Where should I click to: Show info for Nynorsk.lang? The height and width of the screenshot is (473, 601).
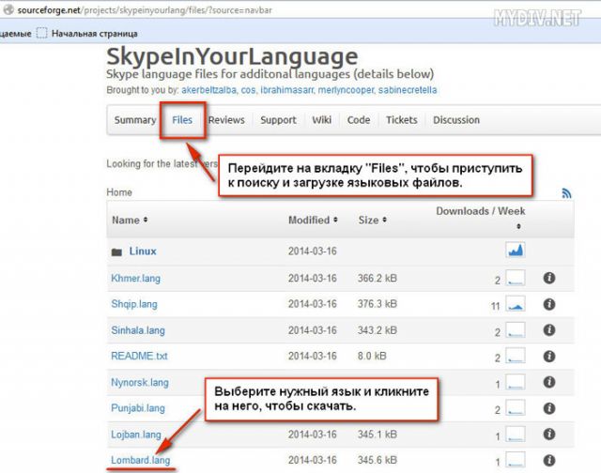pos(549,382)
